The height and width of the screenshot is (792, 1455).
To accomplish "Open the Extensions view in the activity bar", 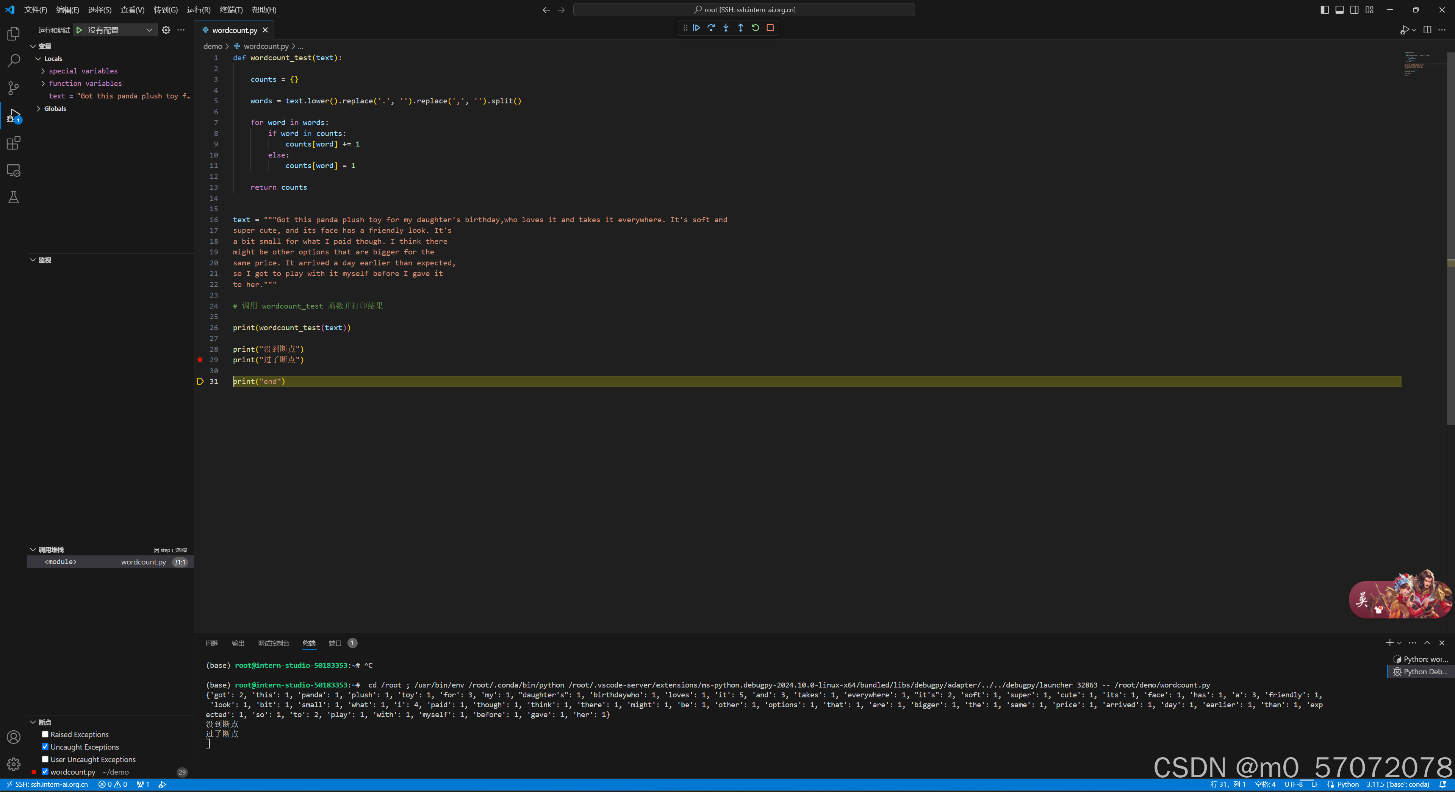I will 14,143.
